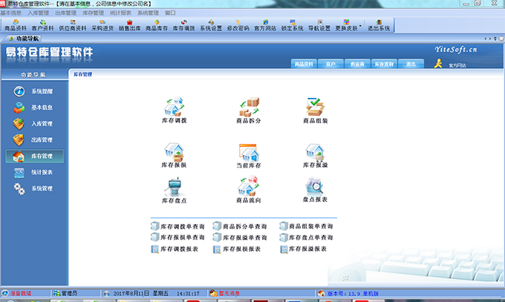This screenshot has width=505, height=302.
Task: Open 系统设置 toolbar icon
Action: point(211,25)
